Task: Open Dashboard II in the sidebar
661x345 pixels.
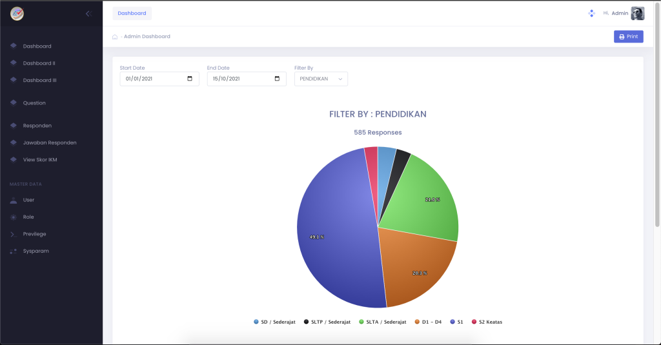Action: 39,63
